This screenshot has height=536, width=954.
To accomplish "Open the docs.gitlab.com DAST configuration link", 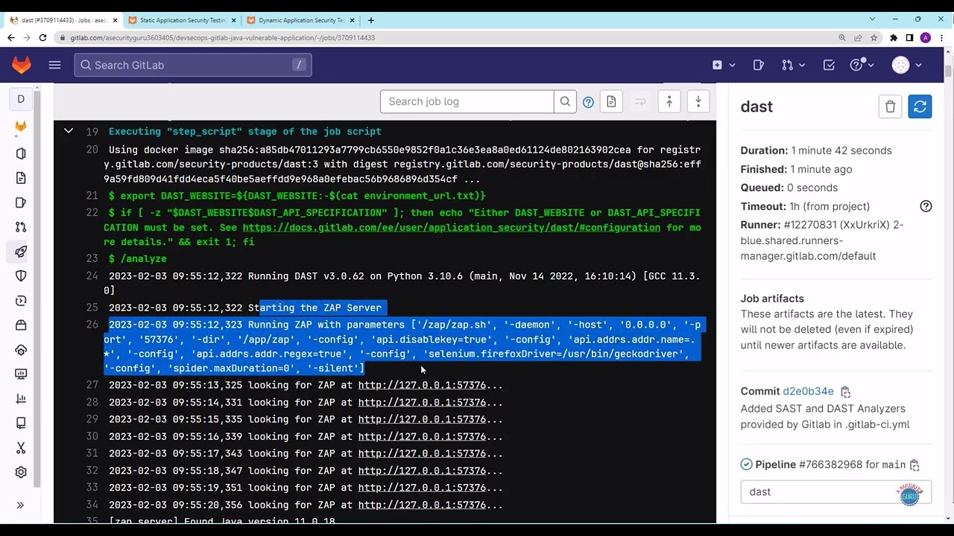I will click(452, 228).
